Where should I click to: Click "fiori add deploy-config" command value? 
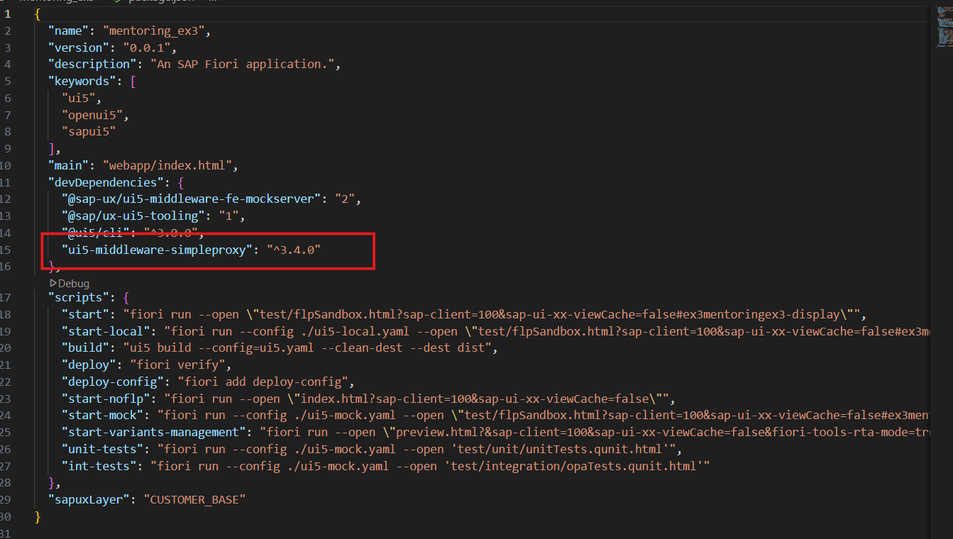(264, 382)
